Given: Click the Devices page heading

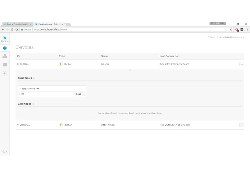Looking at the screenshot, I should pyautogui.click(x=24, y=47).
